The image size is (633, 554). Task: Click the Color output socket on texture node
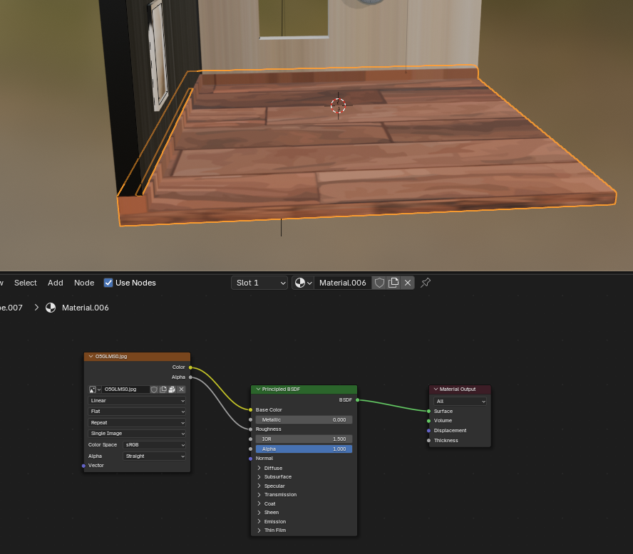point(190,367)
